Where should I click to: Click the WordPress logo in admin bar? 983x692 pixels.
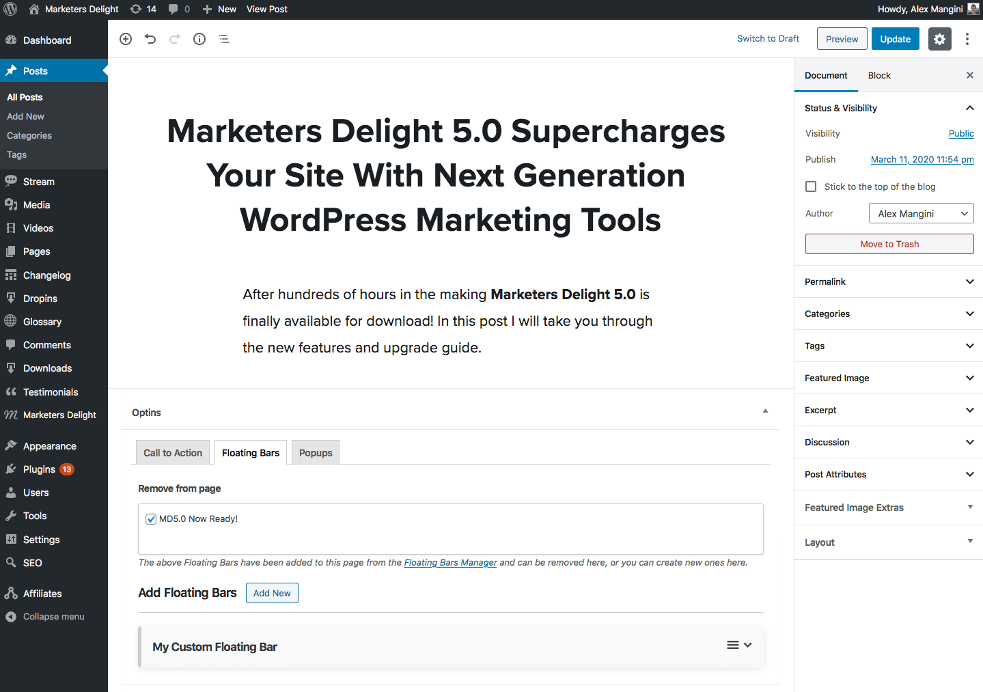pos(11,9)
